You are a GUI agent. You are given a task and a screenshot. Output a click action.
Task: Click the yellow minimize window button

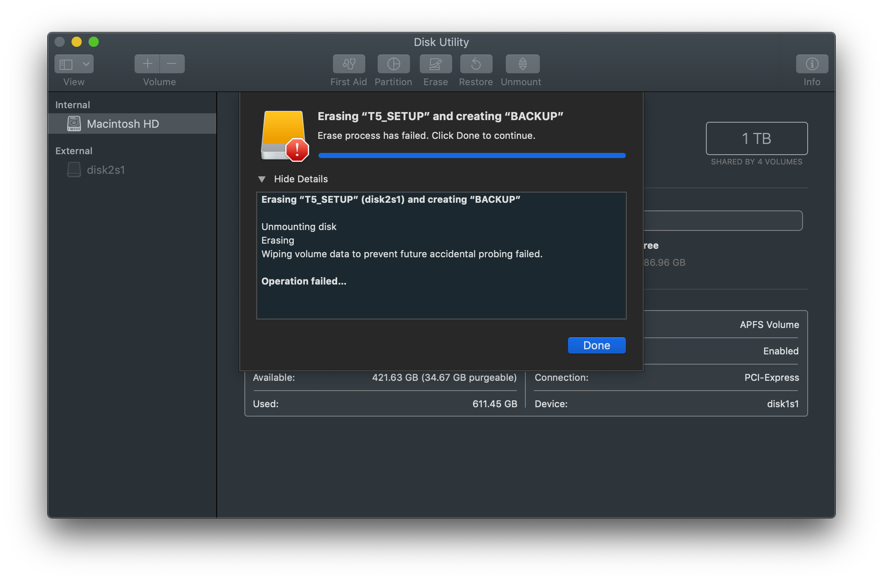coord(77,42)
